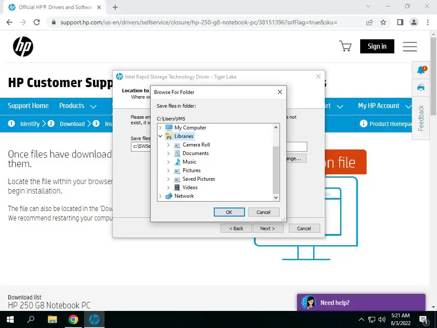Screen dimensions: 437x328
Task: Click the < Back button in installer
Action: [236, 228]
